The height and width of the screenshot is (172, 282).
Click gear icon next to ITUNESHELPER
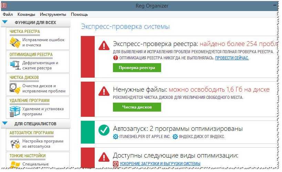(115, 137)
